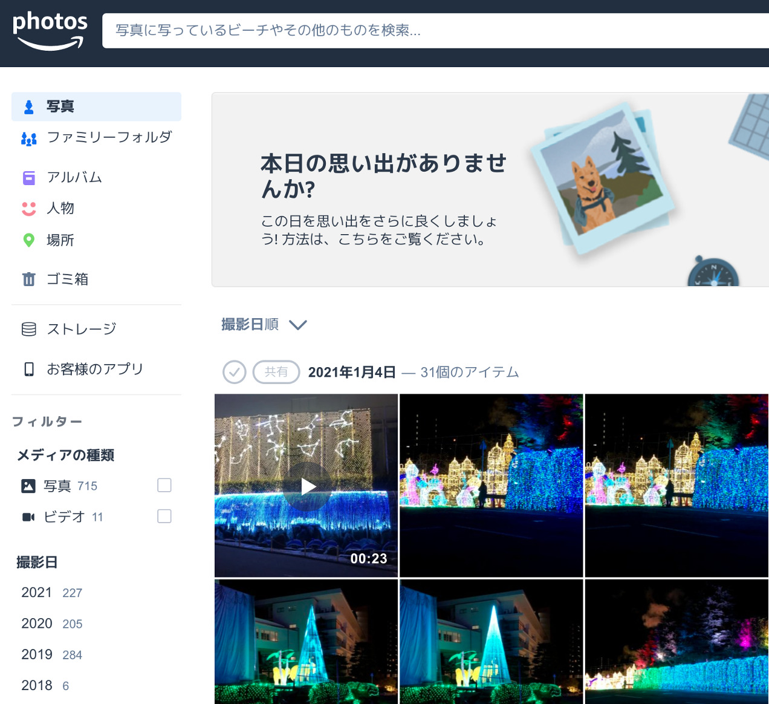This screenshot has height=704, width=769.
Task: Filter by year 2019
Action: click(51, 654)
